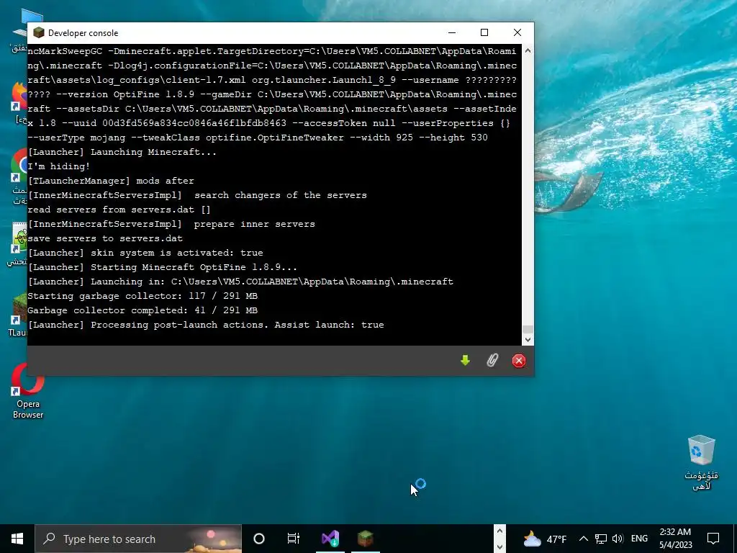Open the notification center icon
The image size is (737, 553).
coord(713,539)
